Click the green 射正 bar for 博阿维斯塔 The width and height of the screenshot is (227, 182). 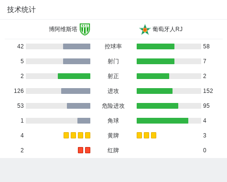point(74,76)
